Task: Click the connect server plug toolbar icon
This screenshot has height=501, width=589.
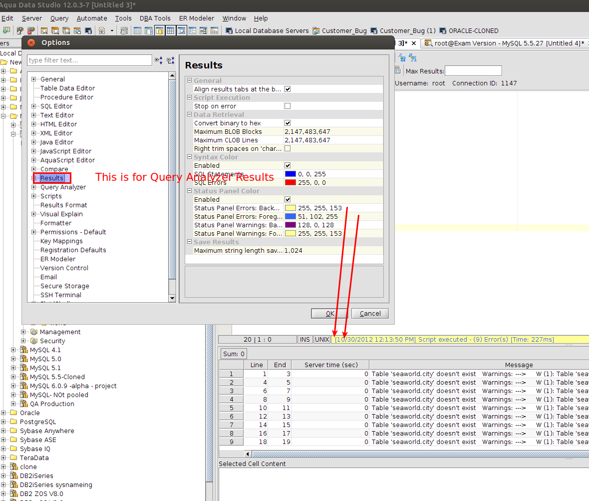Action: click(20, 30)
